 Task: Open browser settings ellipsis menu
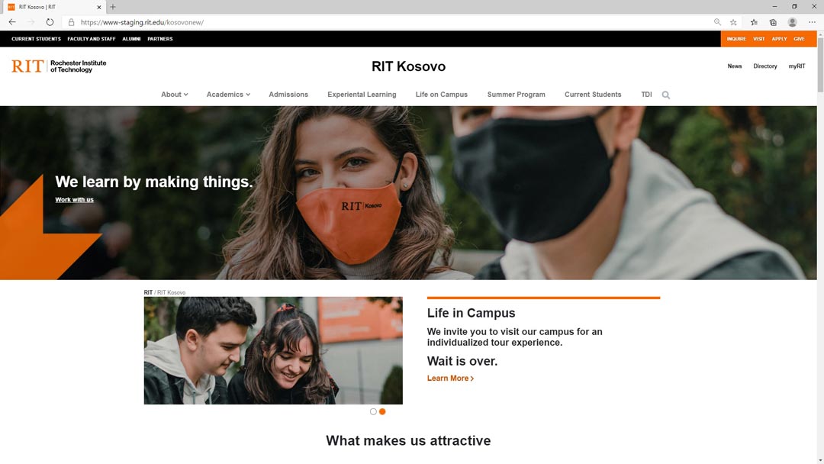[x=812, y=22]
